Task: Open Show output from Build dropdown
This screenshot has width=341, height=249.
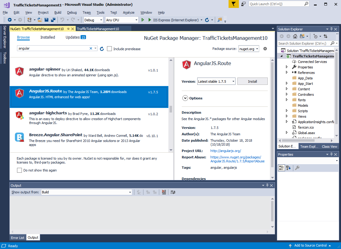Action: 87,192
